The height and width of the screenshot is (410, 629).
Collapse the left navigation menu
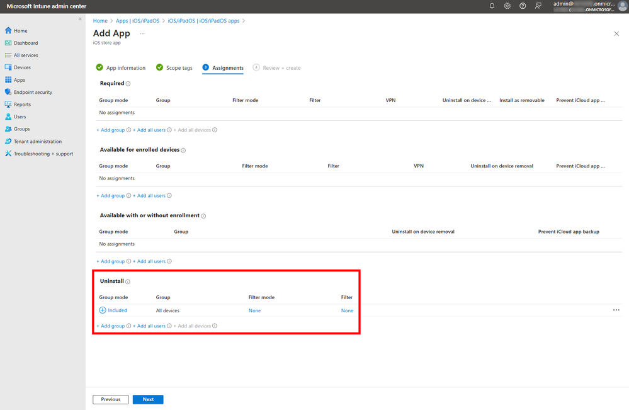click(x=80, y=19)
